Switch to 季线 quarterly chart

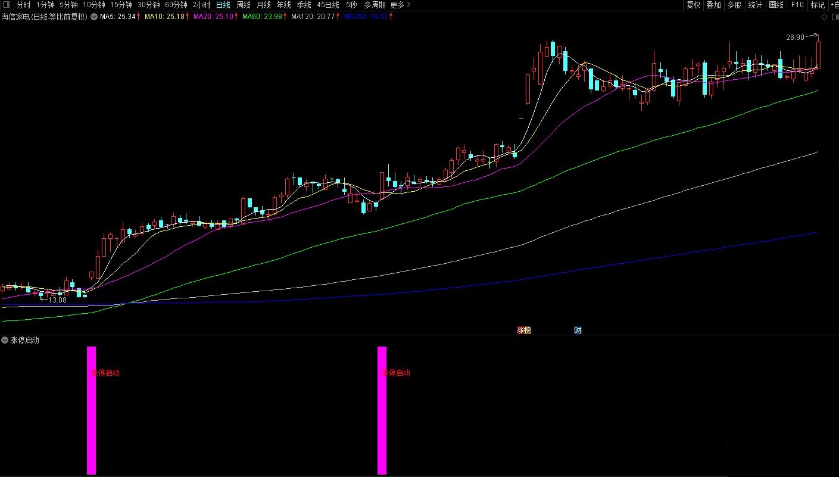click(304, 5)
